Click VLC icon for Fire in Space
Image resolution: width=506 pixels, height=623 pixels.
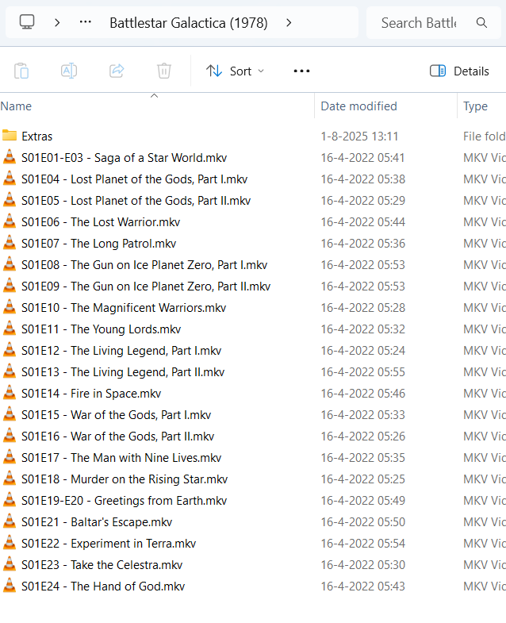10,393
